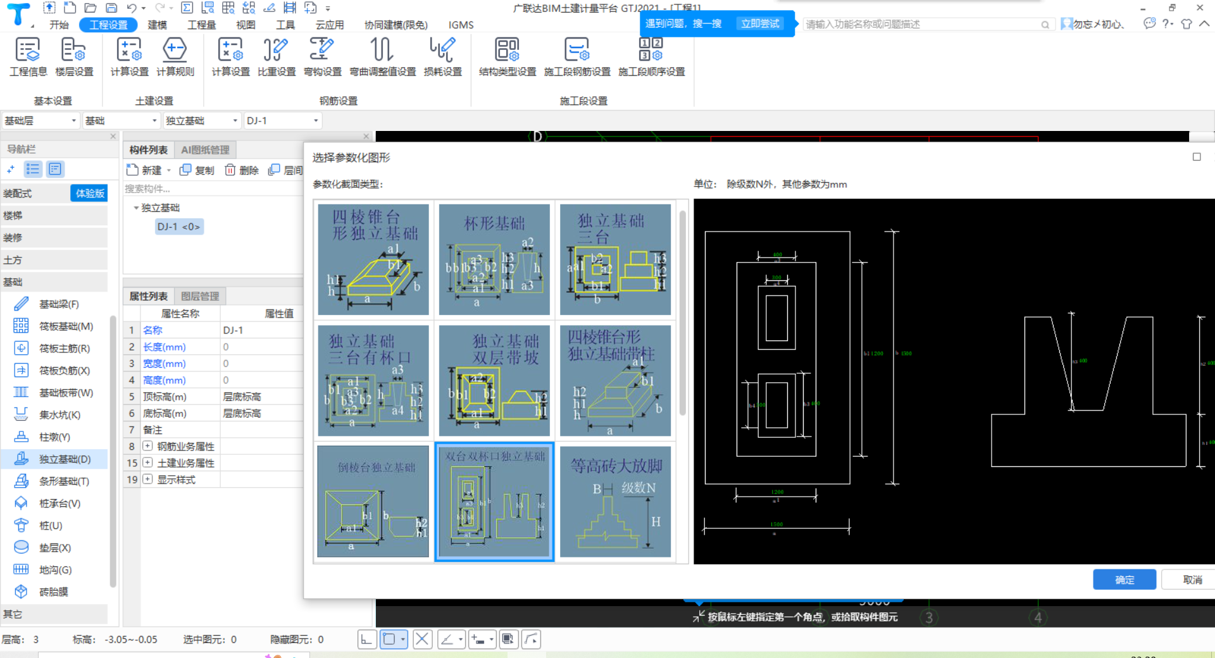Switch to the 云应用 ribbon tab
This screenshot has width=1215, height=658.
pyautogui.click(x=330, y=25)
